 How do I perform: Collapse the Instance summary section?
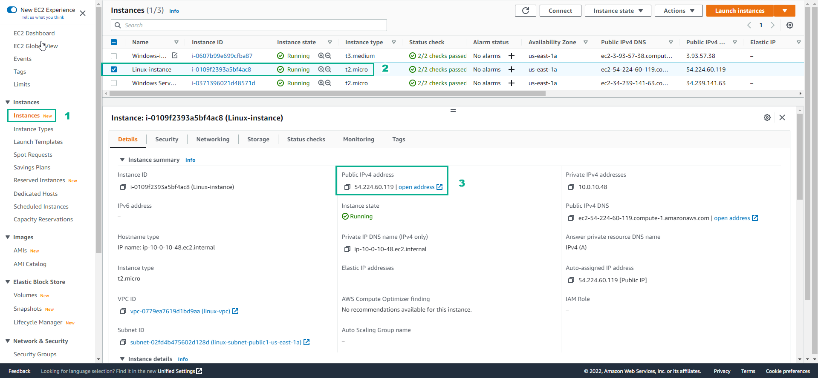click(122, 160)
